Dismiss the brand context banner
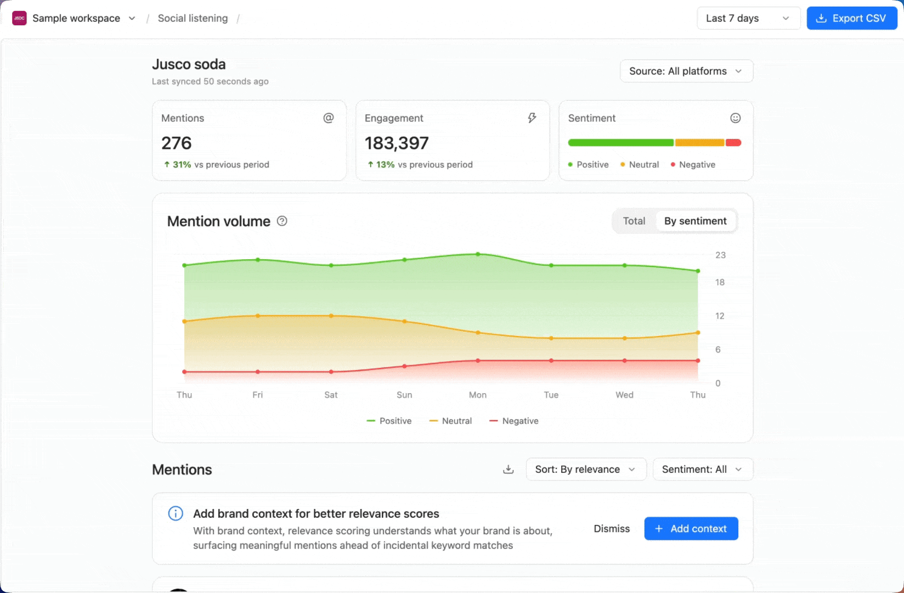 pos(612,529)
